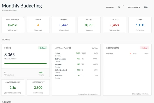Open the Expenses card showing 3,468

click(x=114, y=25)
